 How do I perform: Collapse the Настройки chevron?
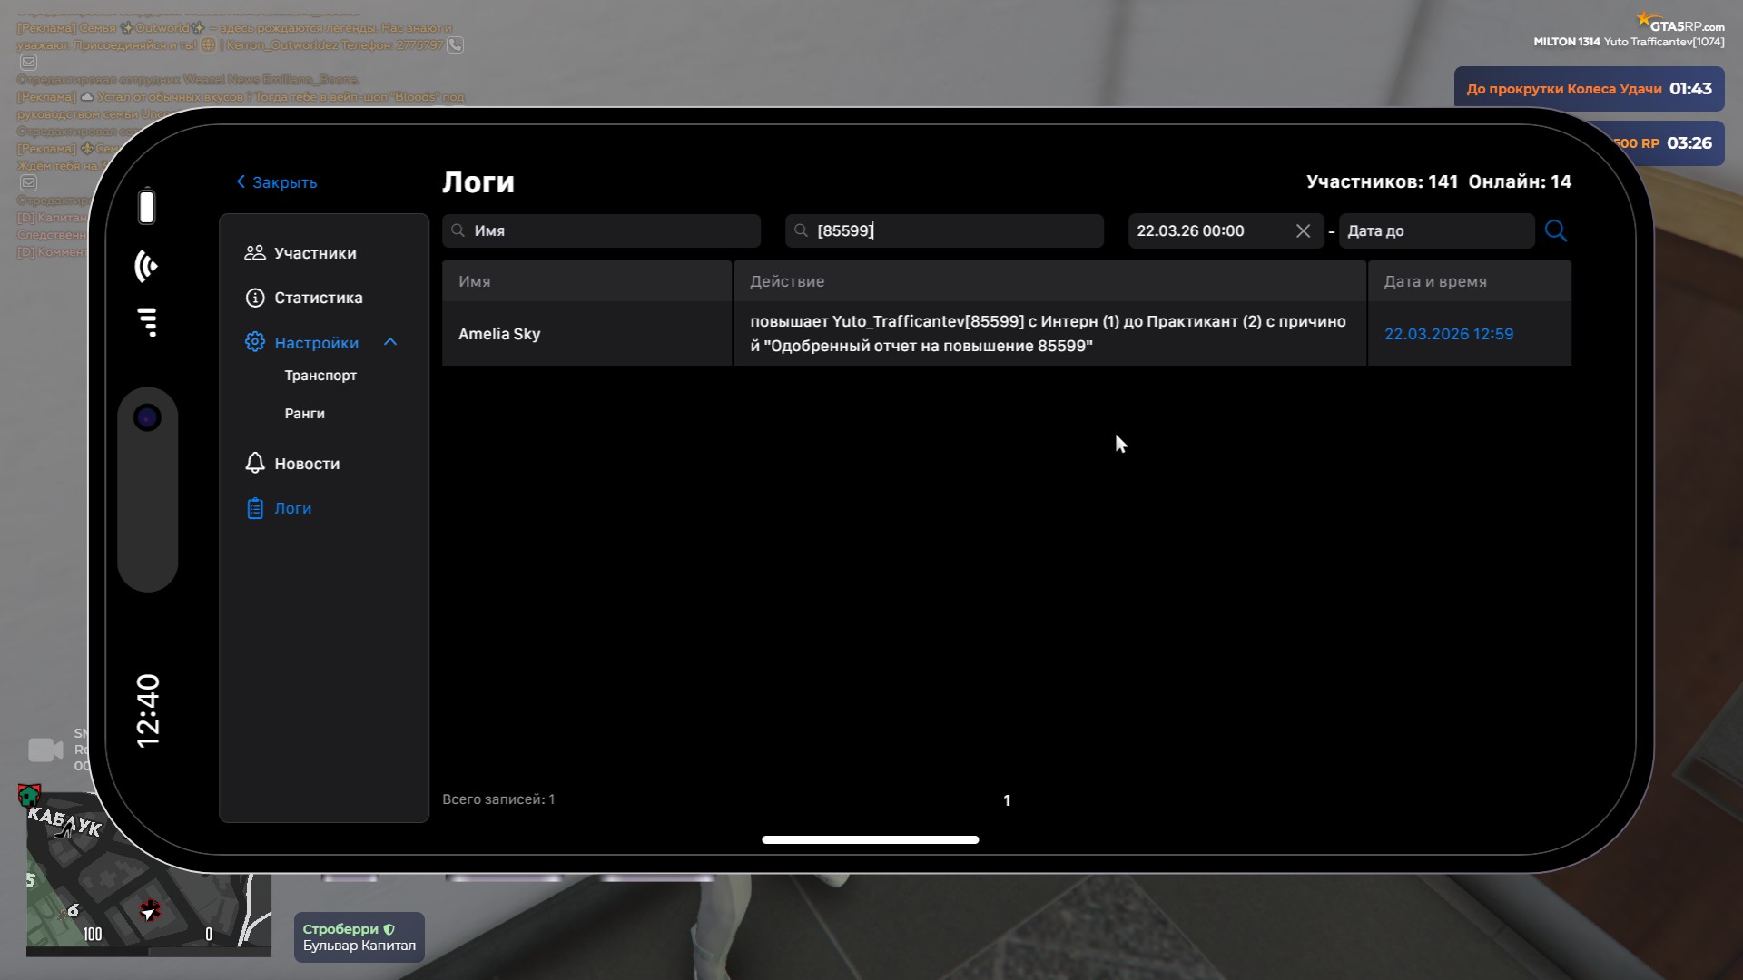tap(390, 342)
